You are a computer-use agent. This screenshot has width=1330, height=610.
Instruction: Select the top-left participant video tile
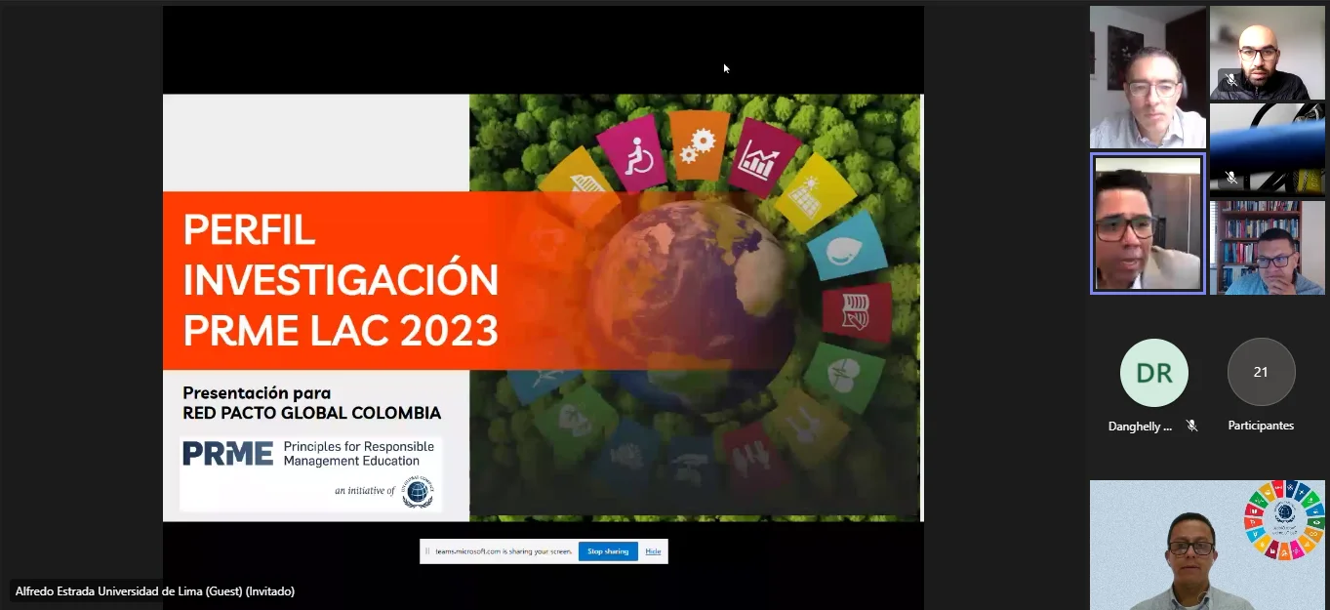[1148, 77]
